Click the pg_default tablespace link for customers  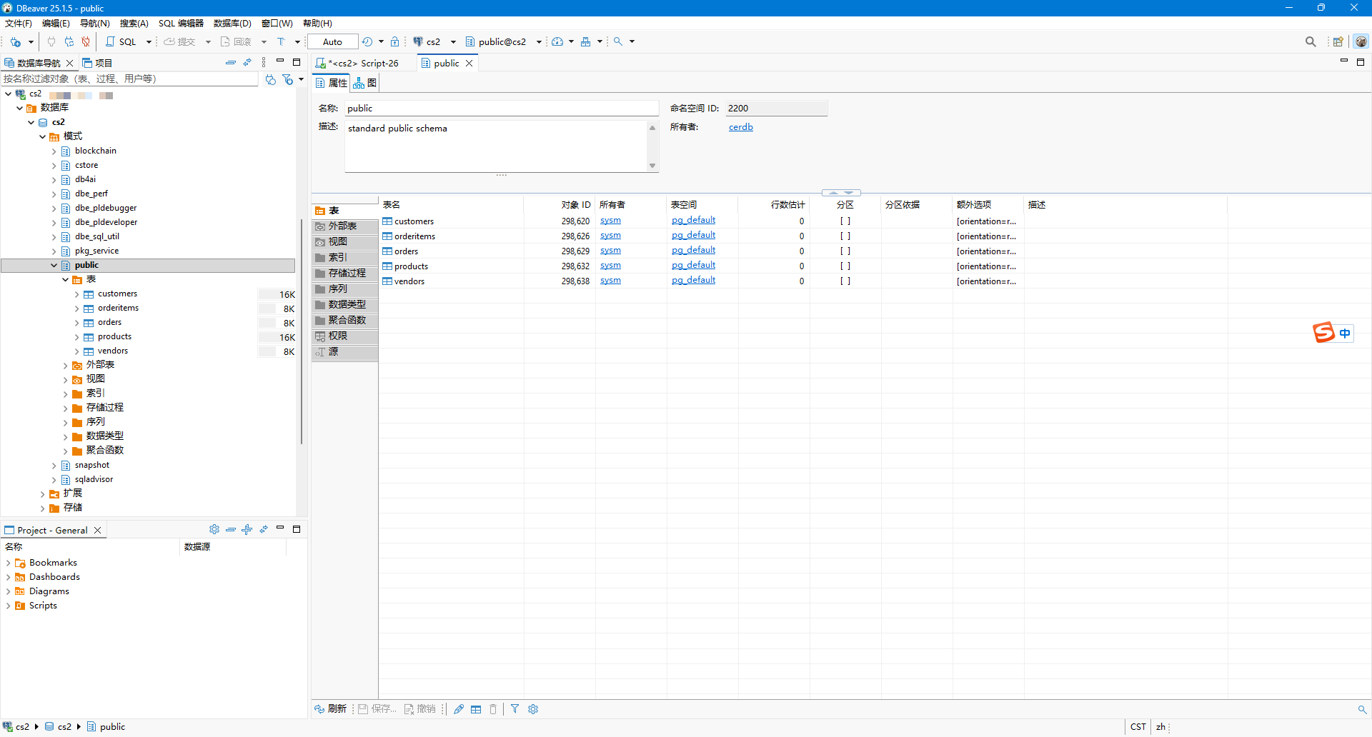[693, 220]
